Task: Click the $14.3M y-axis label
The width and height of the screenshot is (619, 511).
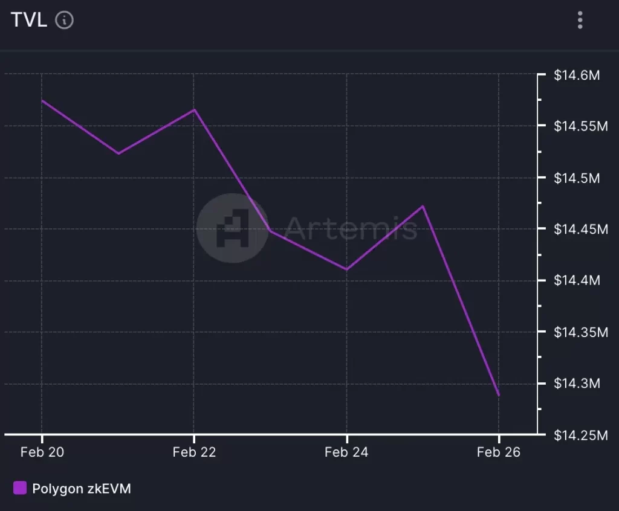Action: 576,384
